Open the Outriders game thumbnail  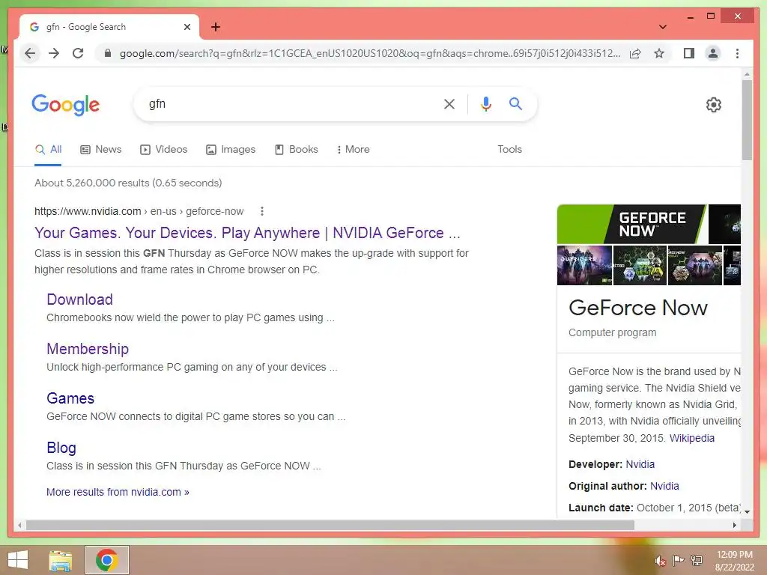(584, 265)
